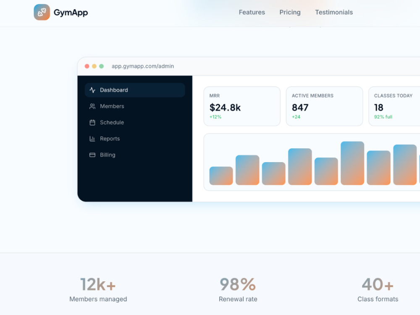Viewport: 420px width, 315px height.
Task: Click the 98% stat number
Action: 238,284
